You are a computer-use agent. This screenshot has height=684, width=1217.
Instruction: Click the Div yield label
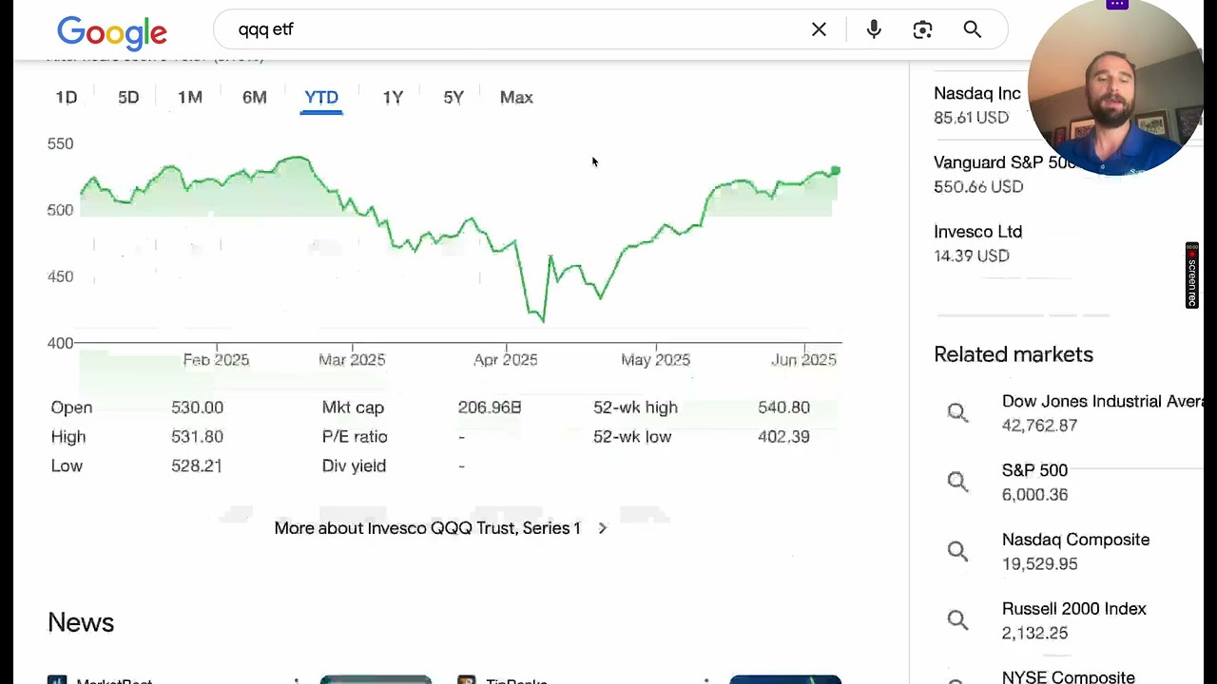click(x=354, y=466)
